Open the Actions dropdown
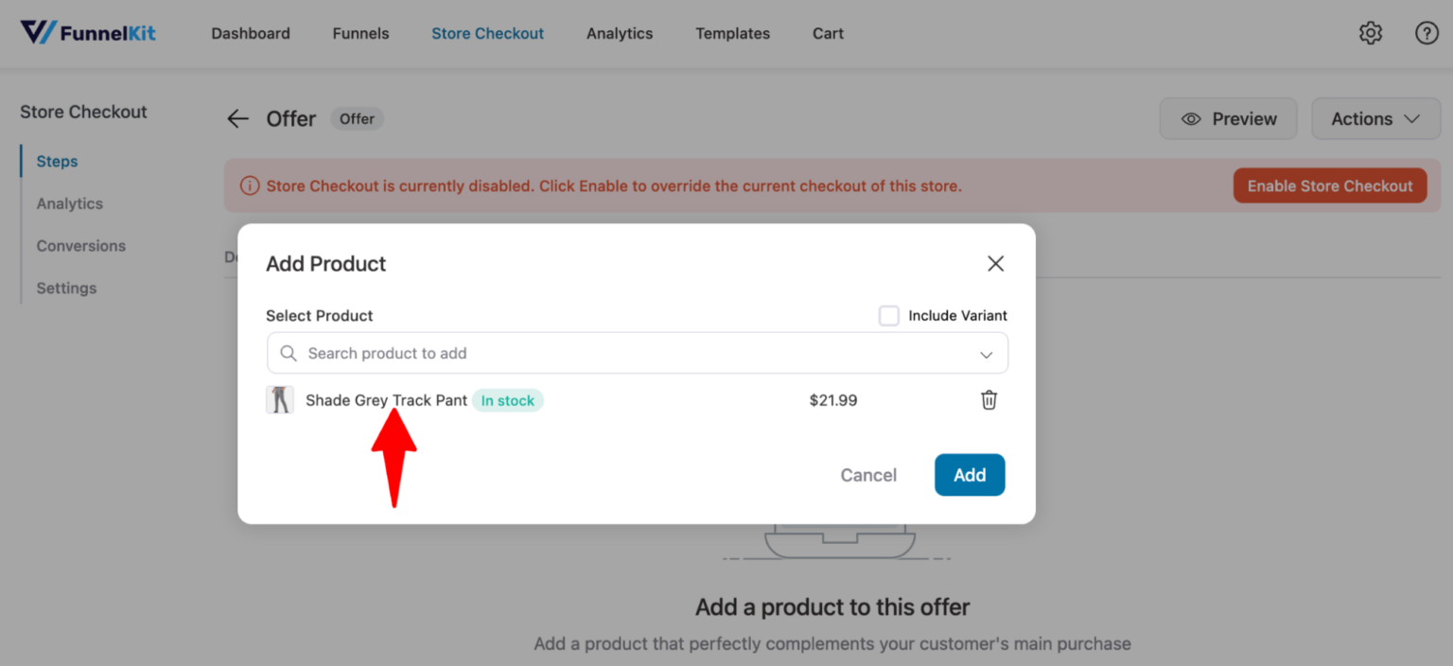 (x=1375, y=118)
